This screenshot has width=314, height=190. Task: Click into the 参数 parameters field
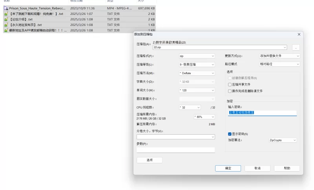click(x=175, y=150)
